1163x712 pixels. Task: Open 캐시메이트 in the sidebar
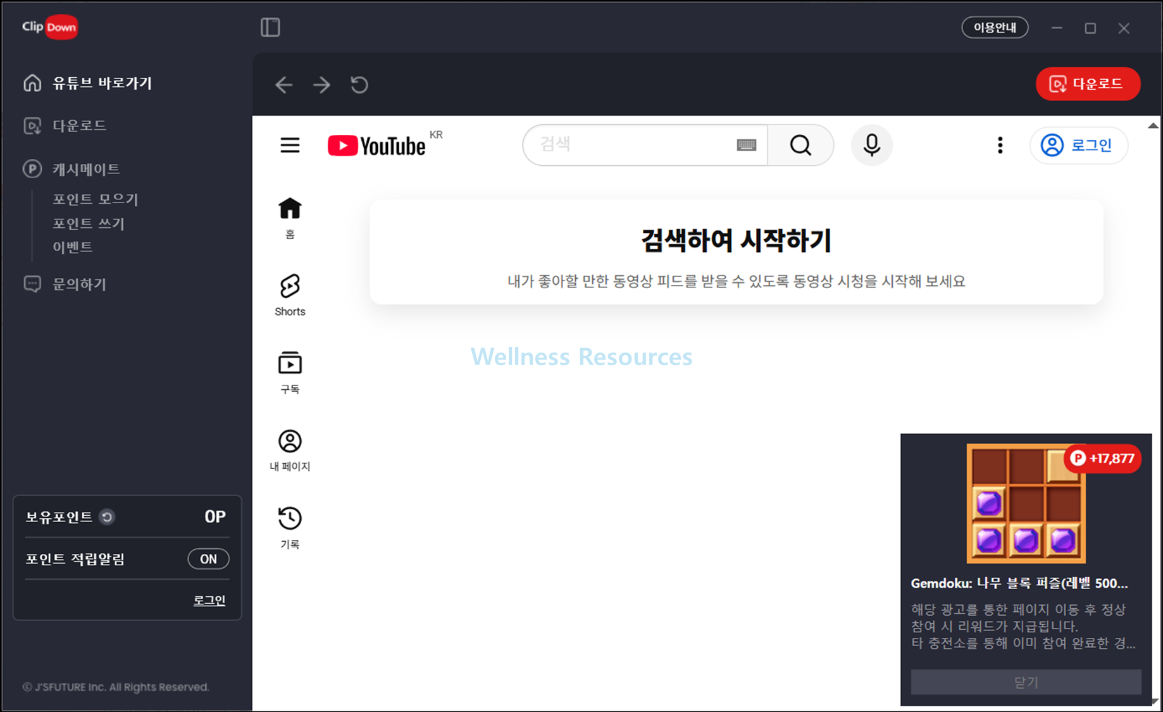[x=71, y=169]
